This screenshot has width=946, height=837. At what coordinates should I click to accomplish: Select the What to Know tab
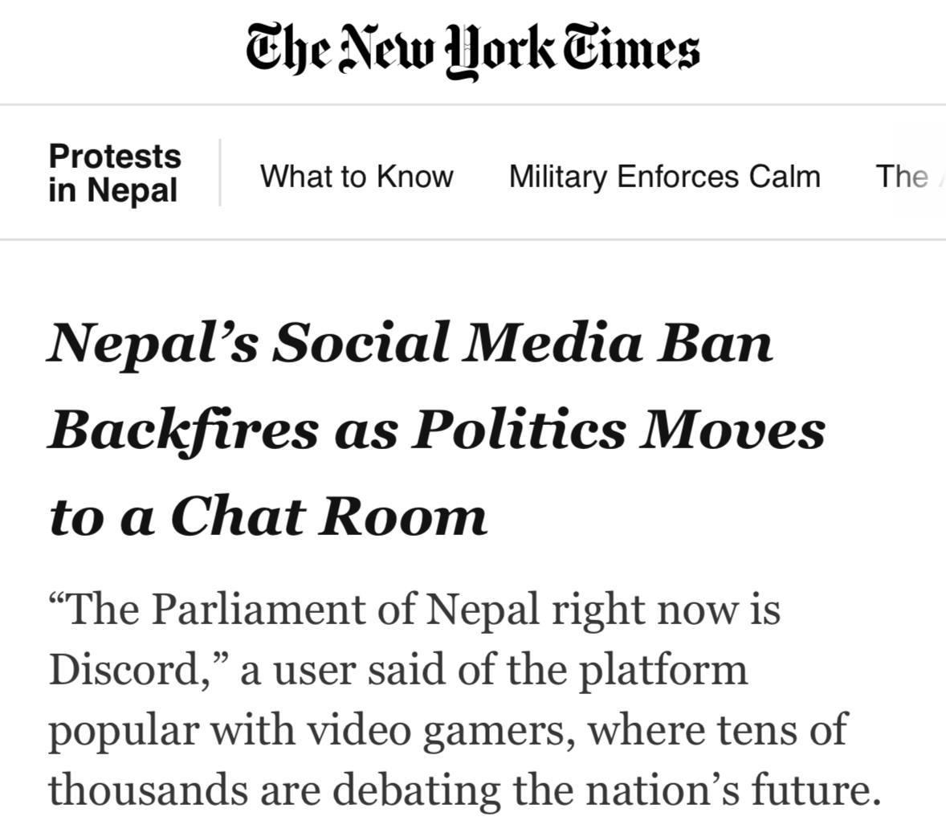coord(357,176)
